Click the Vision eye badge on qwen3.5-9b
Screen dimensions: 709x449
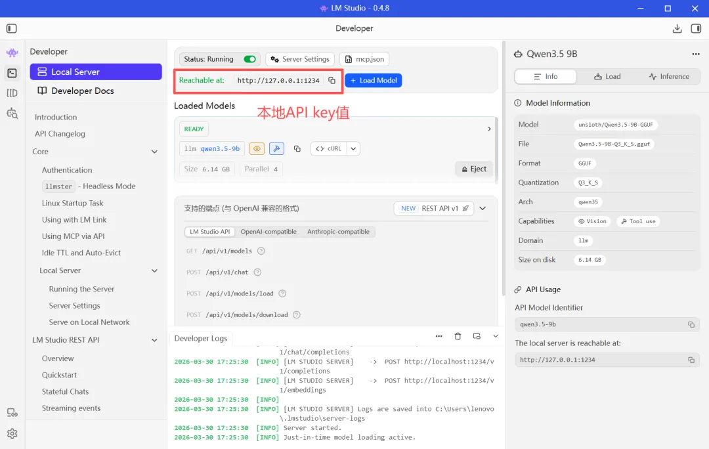[x=257, y=149]
